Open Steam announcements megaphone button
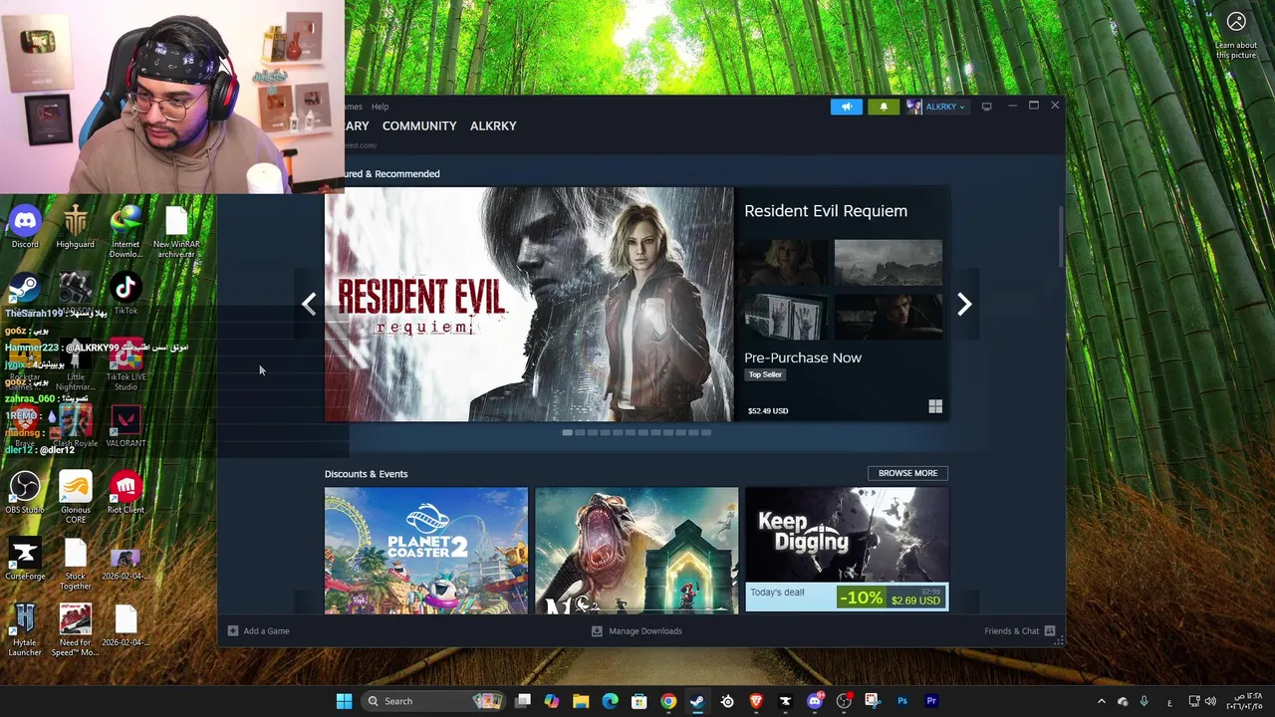The image size is (1275, 717). (x=847, y=107)
